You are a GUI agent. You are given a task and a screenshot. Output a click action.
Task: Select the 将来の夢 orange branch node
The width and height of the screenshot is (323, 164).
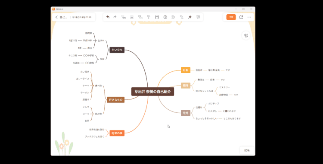tap(117, 133)
